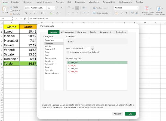Increase decimal positions with stepper arrow
The width and height of the screenshot is (166, 121).
pyautogui.click(x=93, y=48)
